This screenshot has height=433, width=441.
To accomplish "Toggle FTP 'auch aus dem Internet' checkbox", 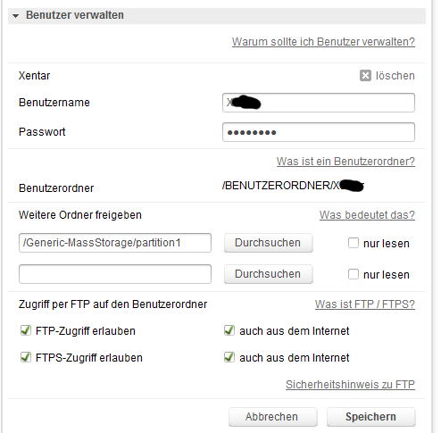I will 229,330.
